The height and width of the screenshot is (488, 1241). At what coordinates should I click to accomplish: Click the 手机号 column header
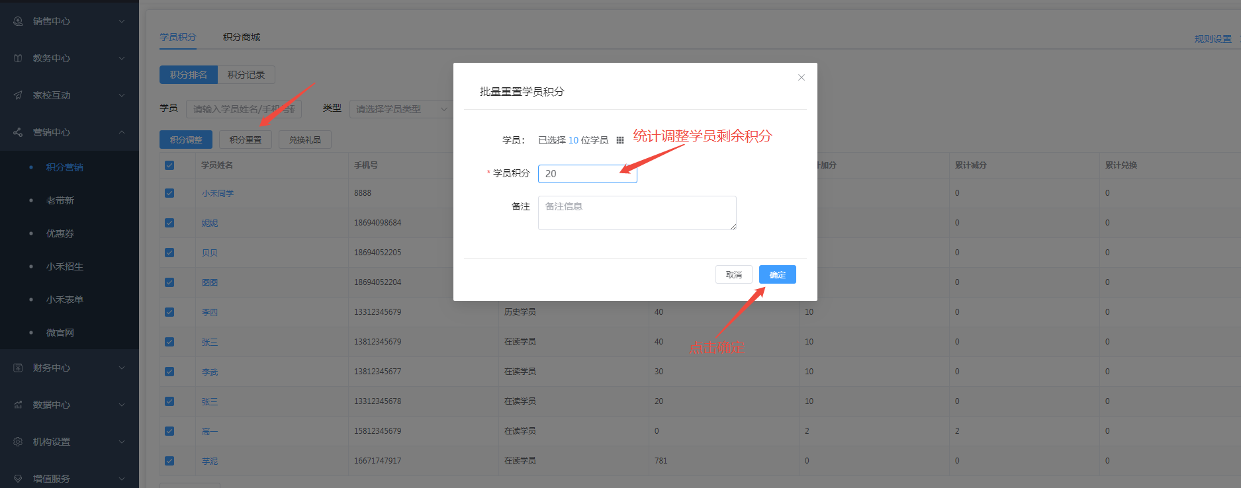click(366, 165)
